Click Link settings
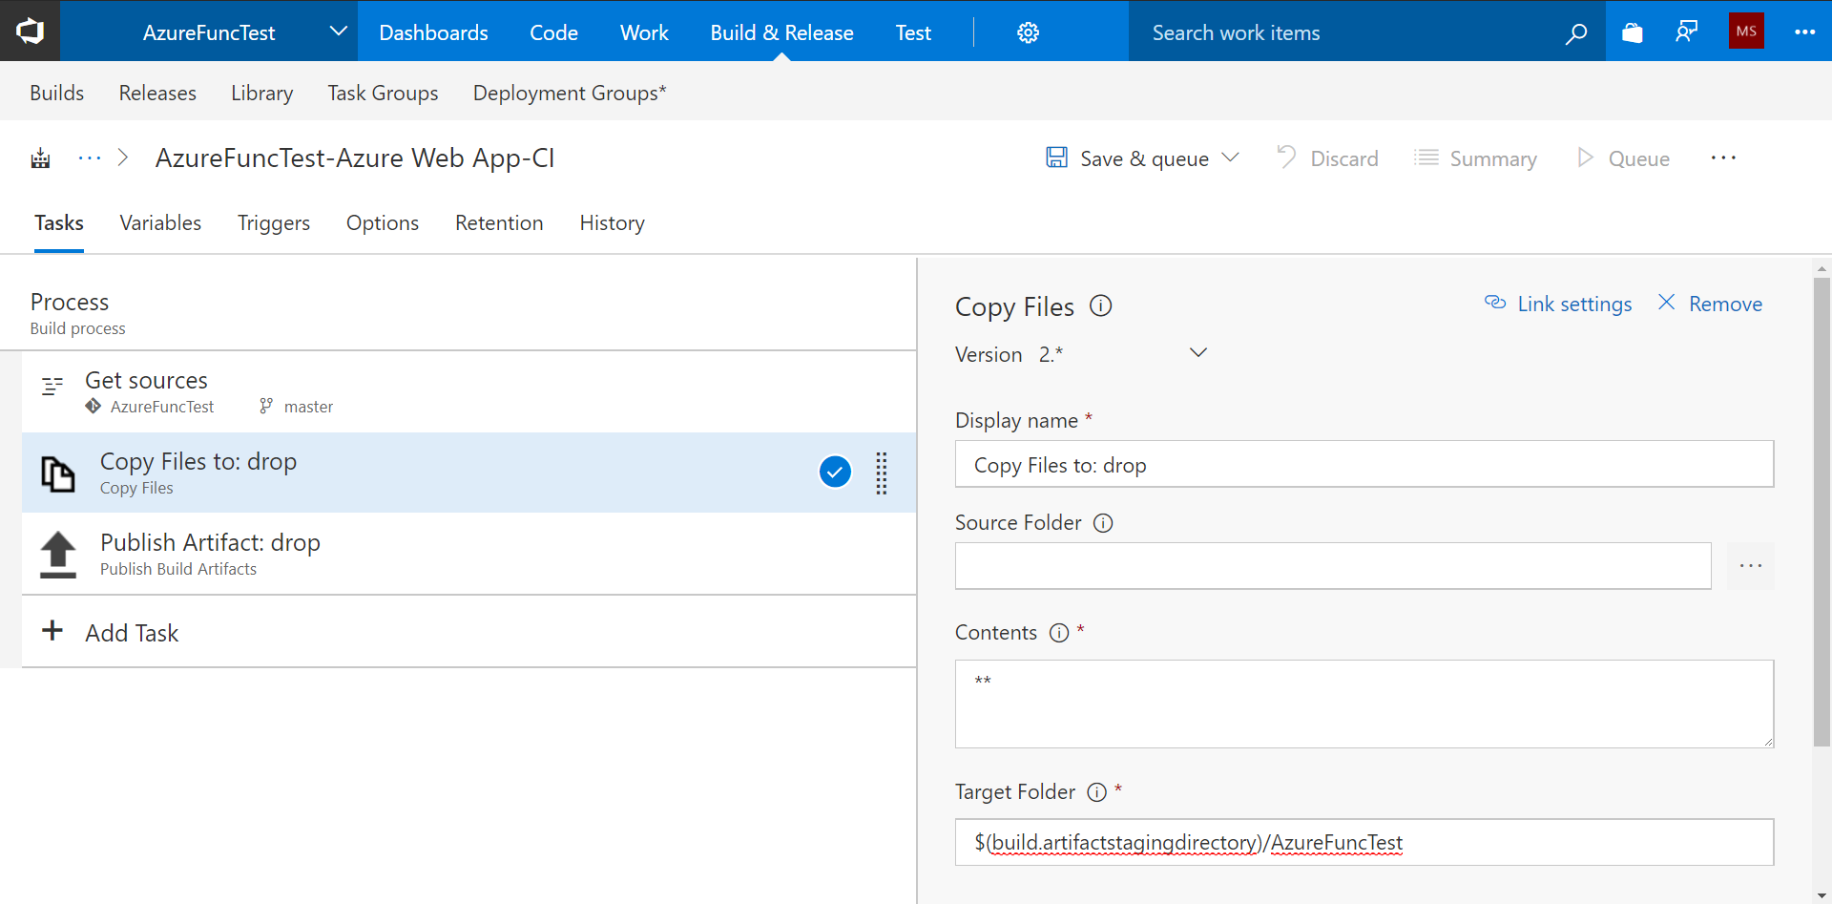The width and height of the screenshot is (1832, 904). 1558,304
